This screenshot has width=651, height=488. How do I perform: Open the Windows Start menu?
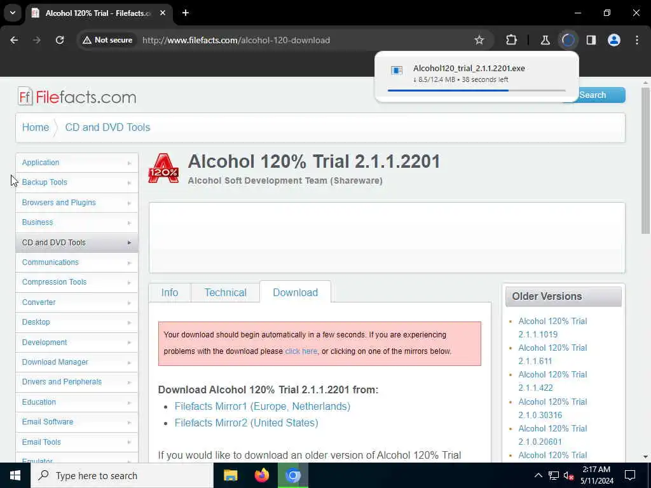click(15, 475)
